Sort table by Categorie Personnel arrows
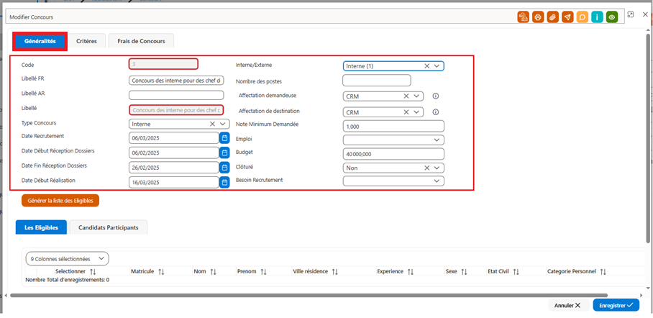653x318 pixels. click(603, 272)
